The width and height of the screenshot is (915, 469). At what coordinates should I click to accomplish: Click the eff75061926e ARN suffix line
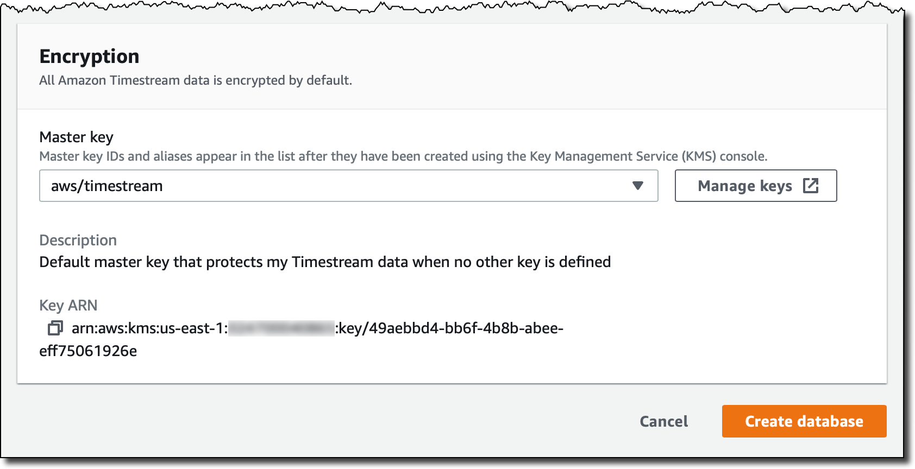pos(88,351)
